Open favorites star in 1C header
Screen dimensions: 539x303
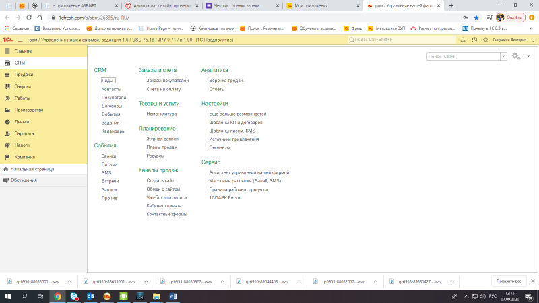point(486,40)
